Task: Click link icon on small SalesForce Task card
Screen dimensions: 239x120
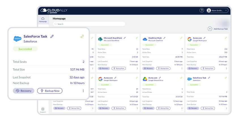Action: (226, 78)
